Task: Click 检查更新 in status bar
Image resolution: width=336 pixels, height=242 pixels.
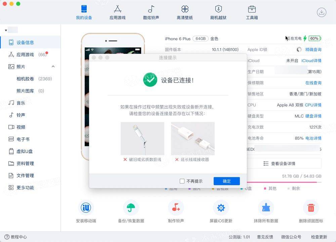Action: (319, 237)
